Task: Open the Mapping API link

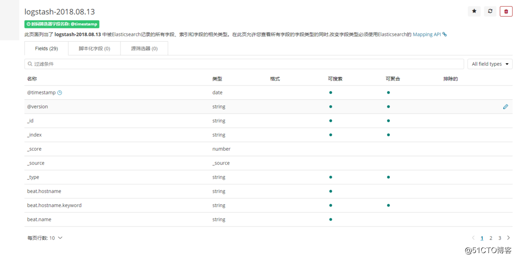Action: 427,34
